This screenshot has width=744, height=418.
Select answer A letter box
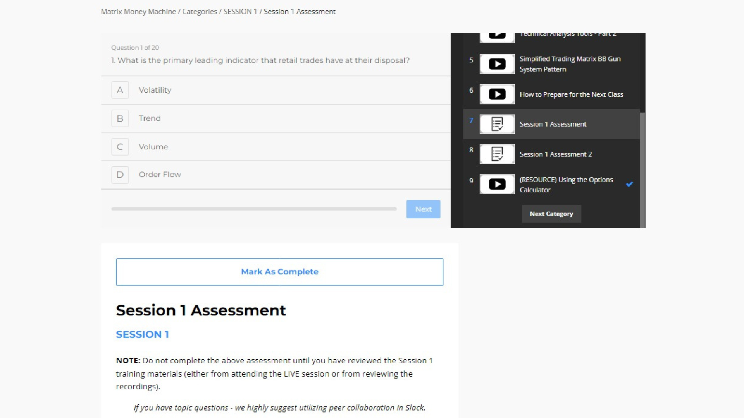[x=120, y=90]
